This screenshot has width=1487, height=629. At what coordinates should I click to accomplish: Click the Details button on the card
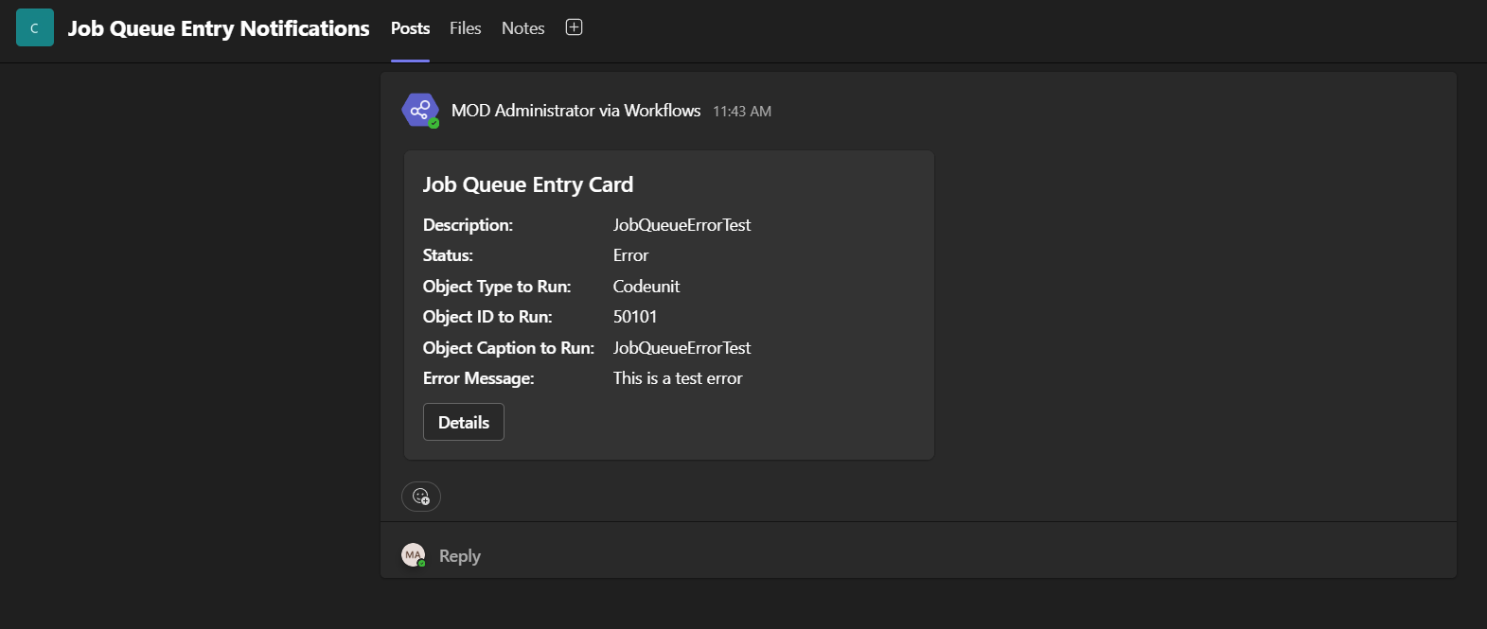click(464, 422)
